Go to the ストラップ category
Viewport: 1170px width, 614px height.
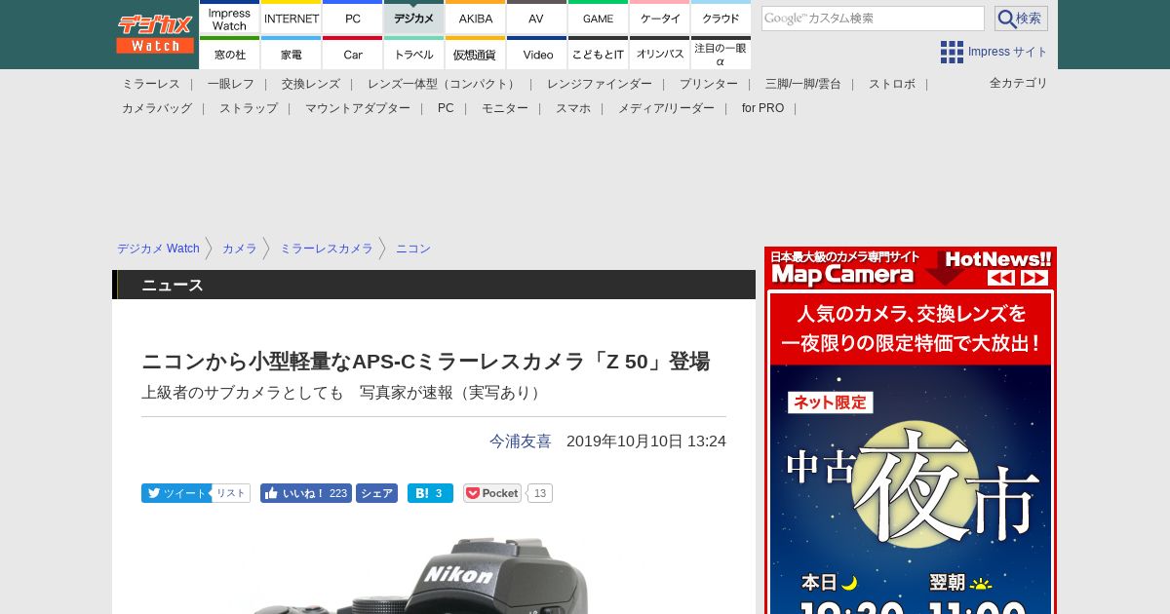[x=249, y=108]
